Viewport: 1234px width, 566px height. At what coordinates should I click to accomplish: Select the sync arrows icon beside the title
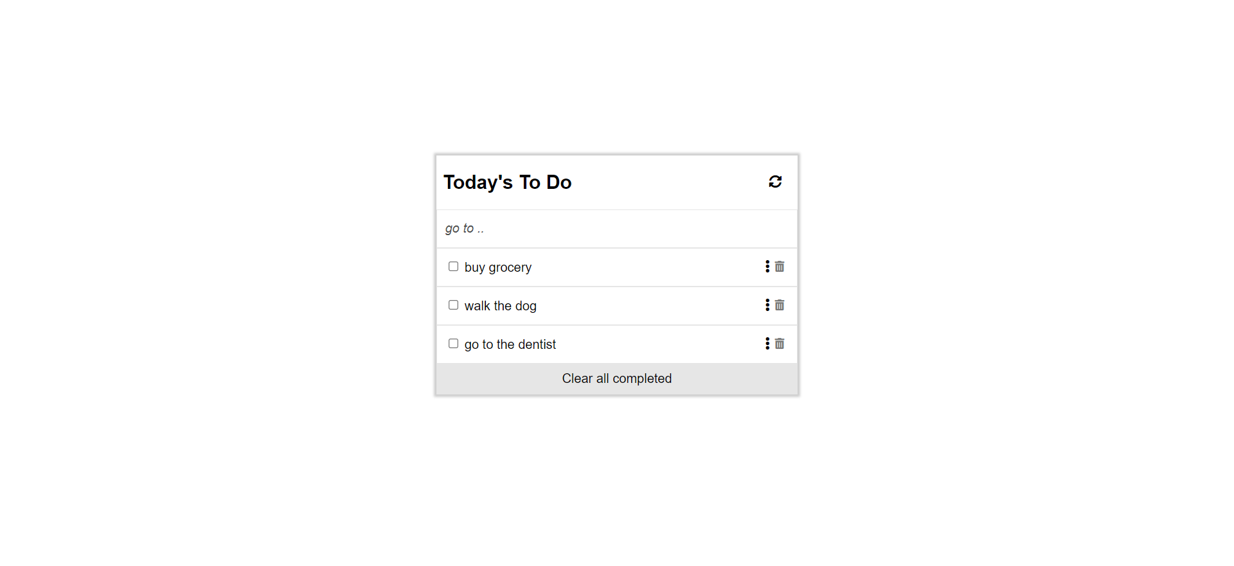coord(775,182)
